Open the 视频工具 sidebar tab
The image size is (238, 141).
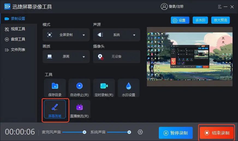(19, 29)
